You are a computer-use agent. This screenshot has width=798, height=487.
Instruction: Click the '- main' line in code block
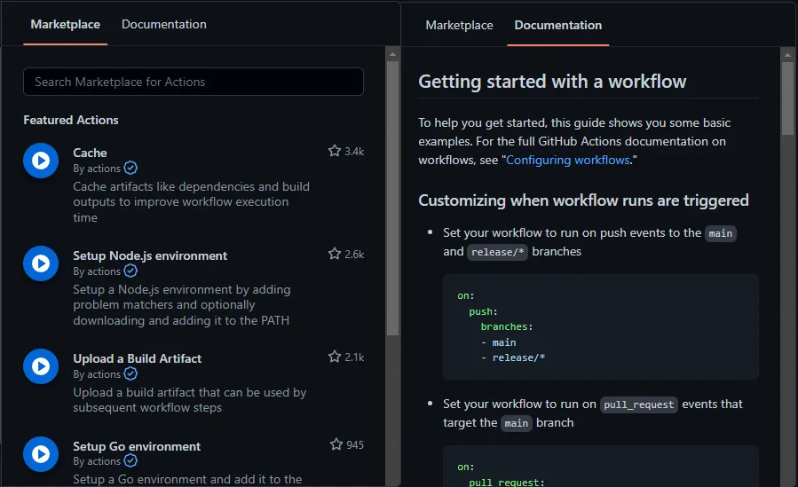click(498, 342)
